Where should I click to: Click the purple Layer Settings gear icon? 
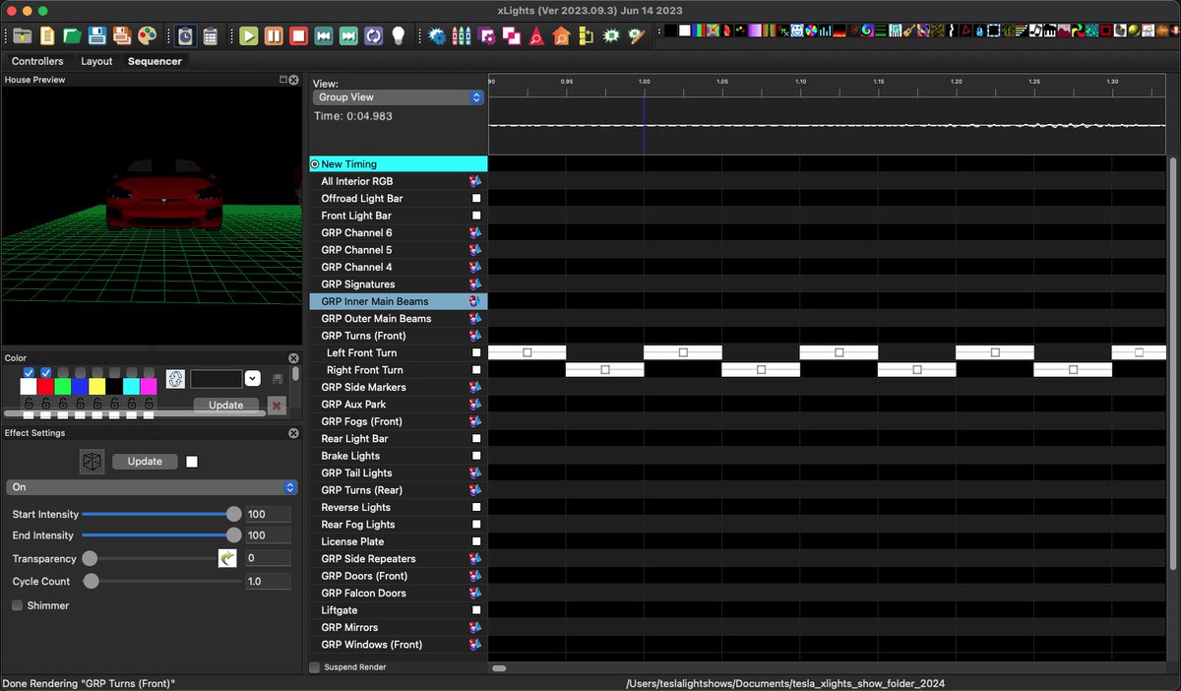[x=487, y=35]
